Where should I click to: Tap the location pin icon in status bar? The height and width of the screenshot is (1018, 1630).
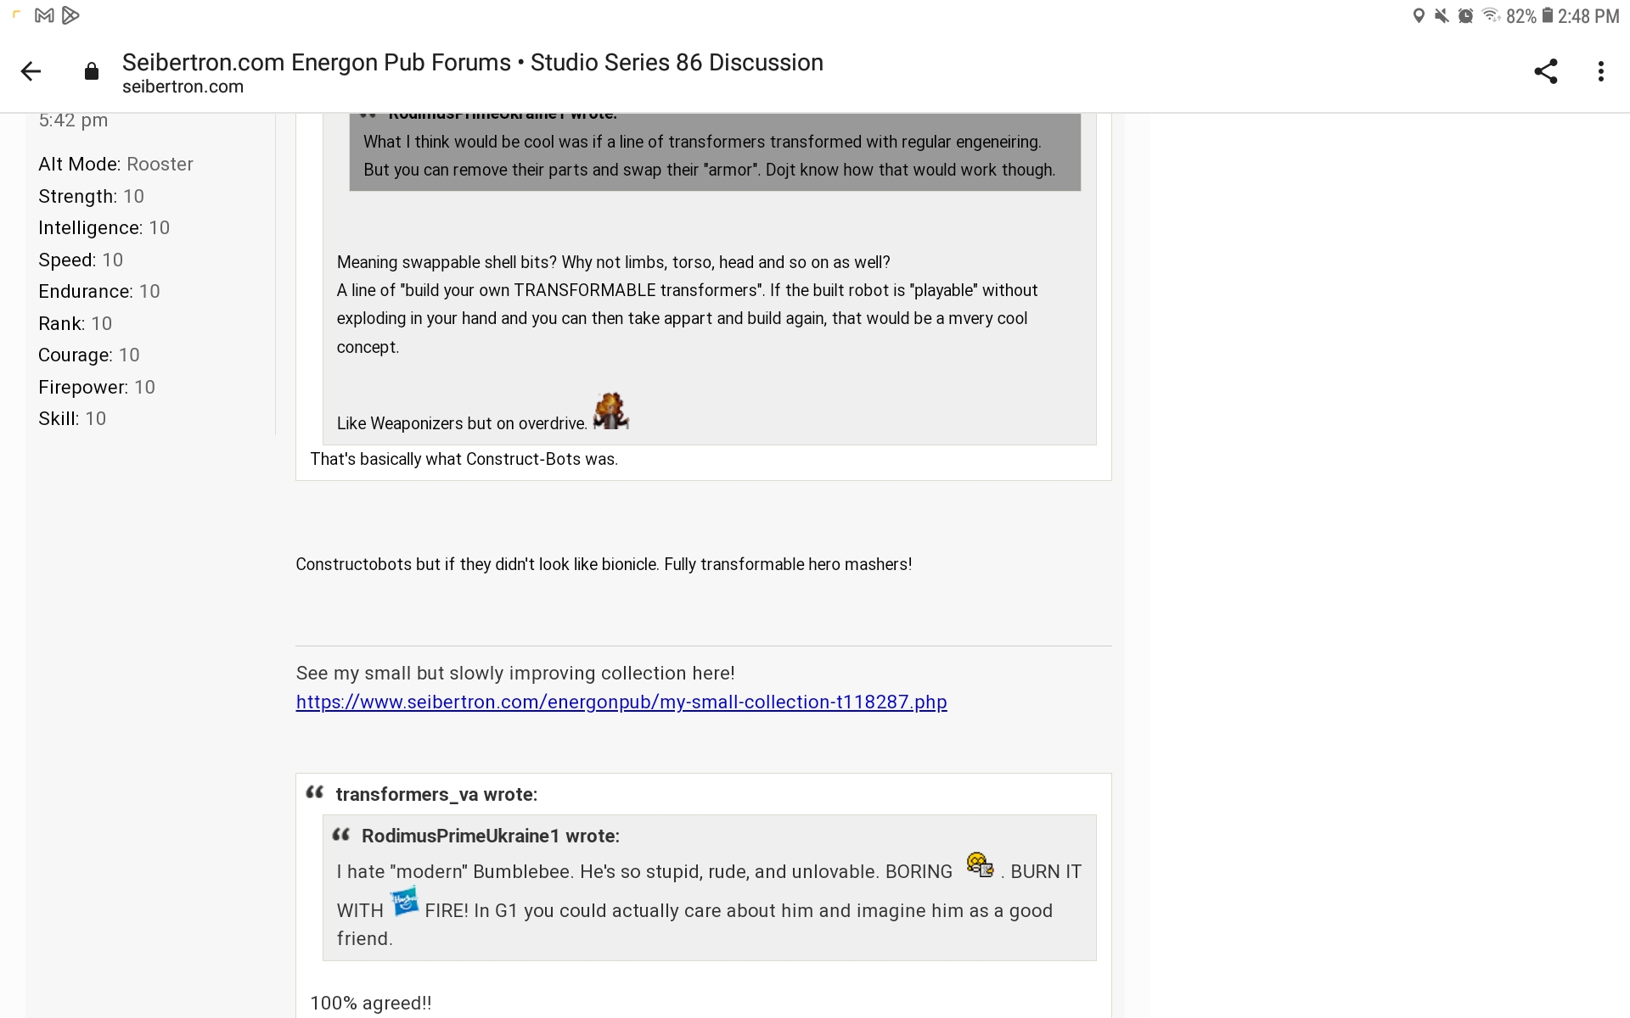[x=1418, y=16]
